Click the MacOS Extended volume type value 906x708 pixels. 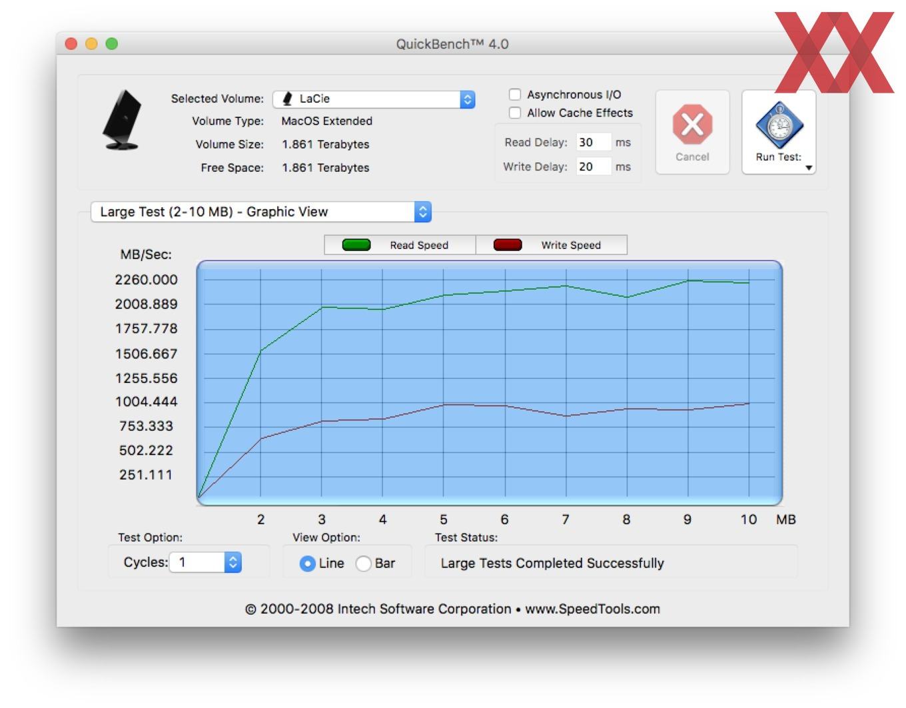click(x=326, y=121)
